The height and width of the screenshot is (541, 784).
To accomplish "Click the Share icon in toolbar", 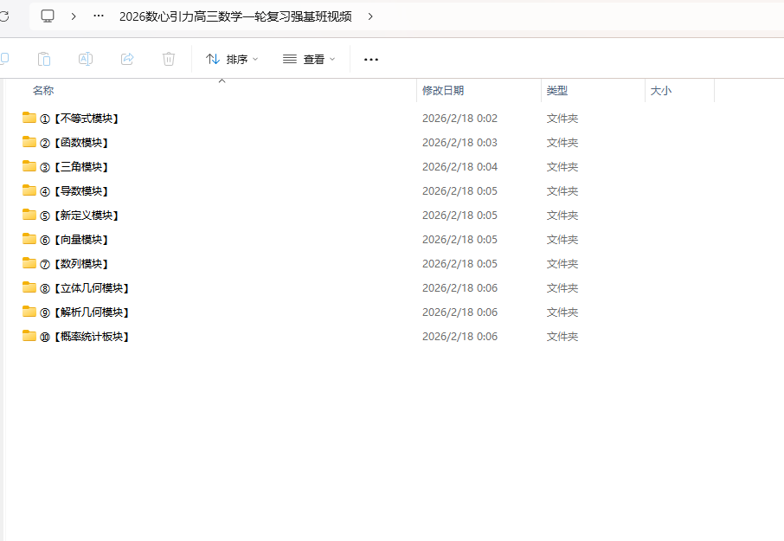I will tap(127, 59).
